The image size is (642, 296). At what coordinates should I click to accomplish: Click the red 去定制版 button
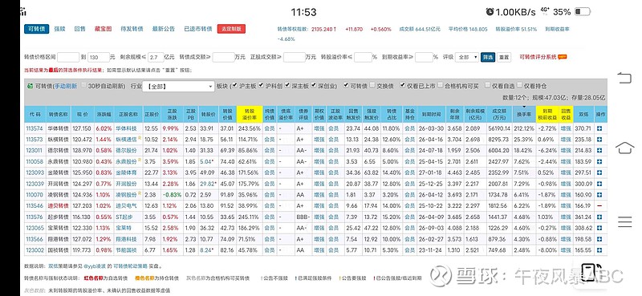[x=231, y=29]
